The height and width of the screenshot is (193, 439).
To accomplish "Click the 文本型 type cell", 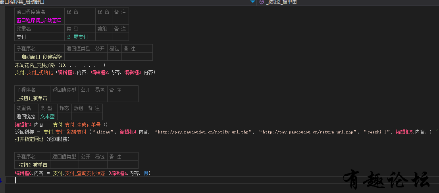I will click(x=48, y=116).
